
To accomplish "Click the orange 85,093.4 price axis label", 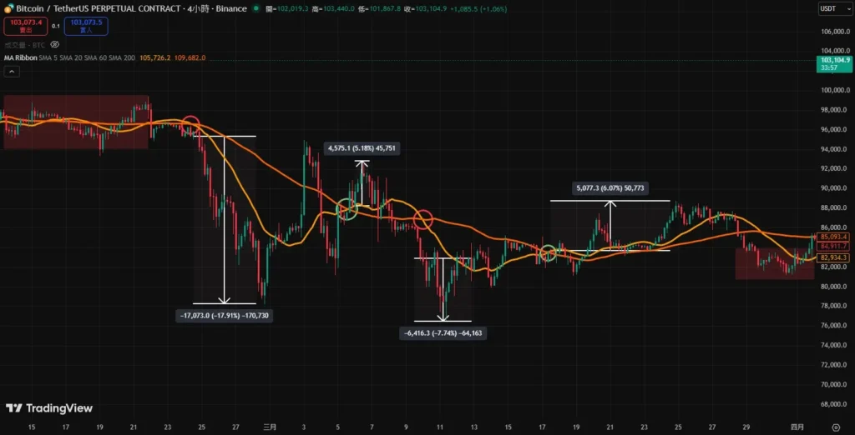I will click(833, 237).
